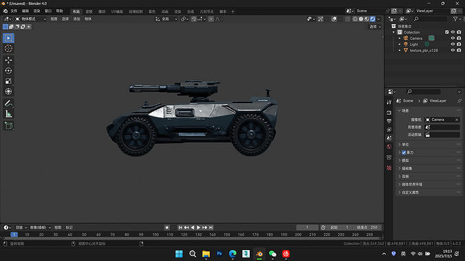Toggle snapping magnet in the viewport header
Image resolution: width=465 pixels, height=261 pixels.
pos(194,19)
